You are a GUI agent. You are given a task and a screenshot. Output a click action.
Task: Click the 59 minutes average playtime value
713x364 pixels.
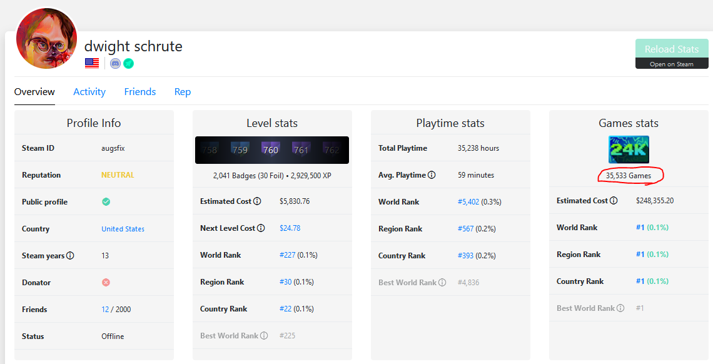click(475, 175)
